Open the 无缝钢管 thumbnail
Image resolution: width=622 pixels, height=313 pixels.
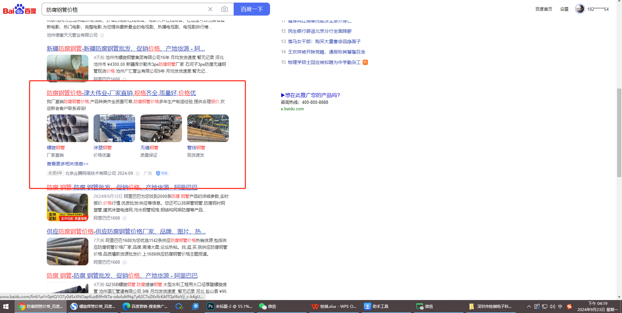point(161,128)
